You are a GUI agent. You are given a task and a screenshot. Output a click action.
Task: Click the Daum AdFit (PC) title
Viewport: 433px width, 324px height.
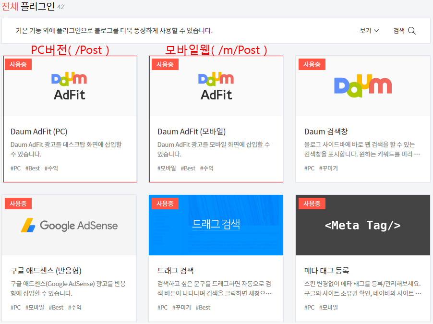point(39,132)
